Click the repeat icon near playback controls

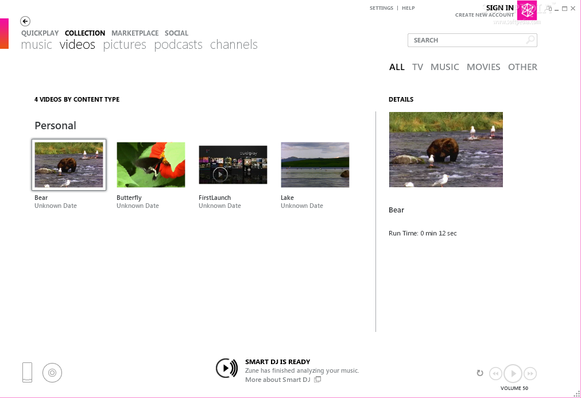click(480, 373)
